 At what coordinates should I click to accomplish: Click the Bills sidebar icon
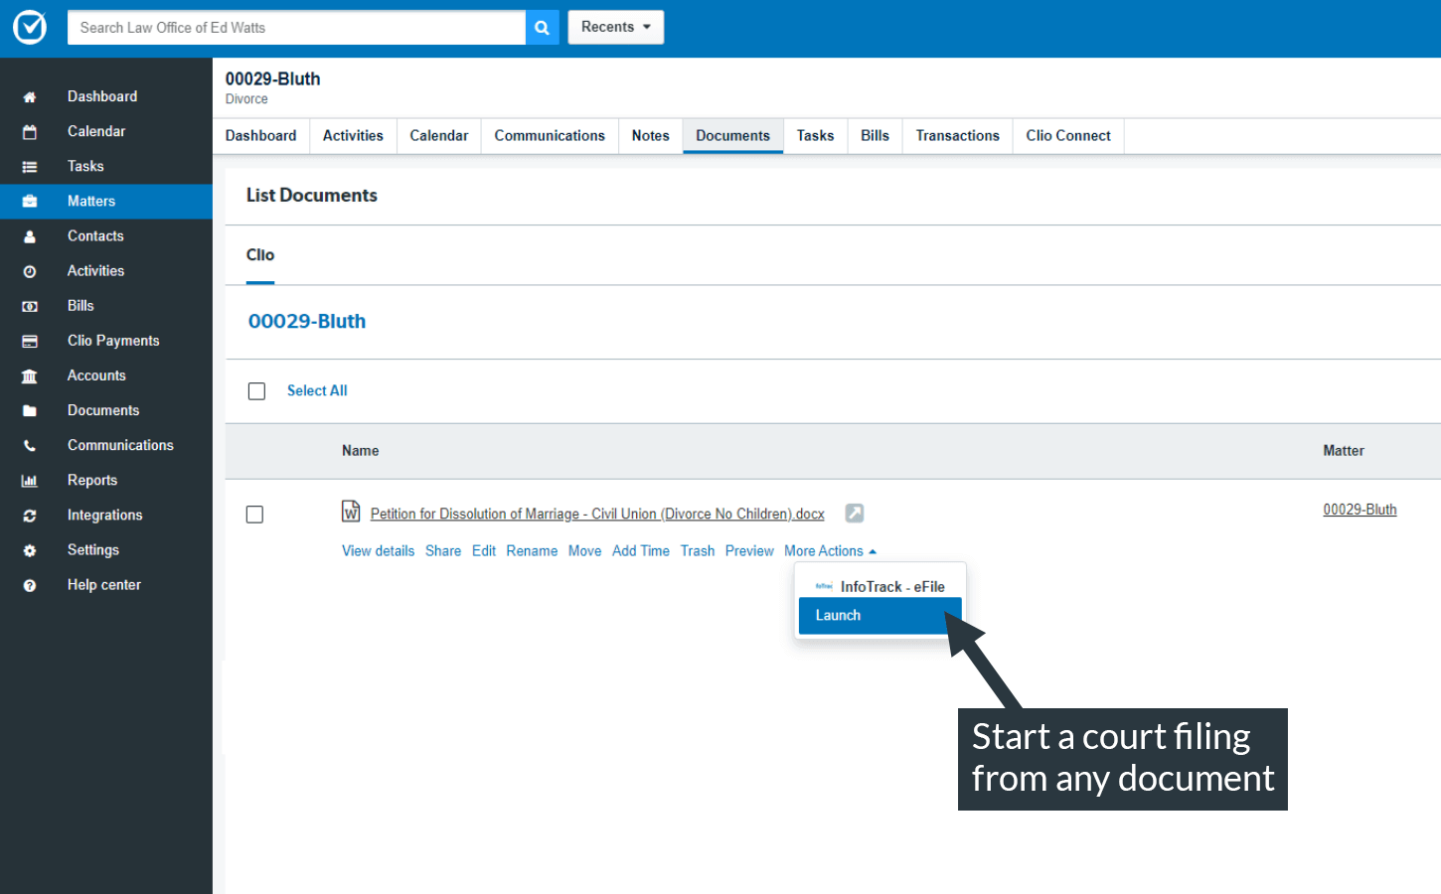pyautogui.click(x=30, y=306)
